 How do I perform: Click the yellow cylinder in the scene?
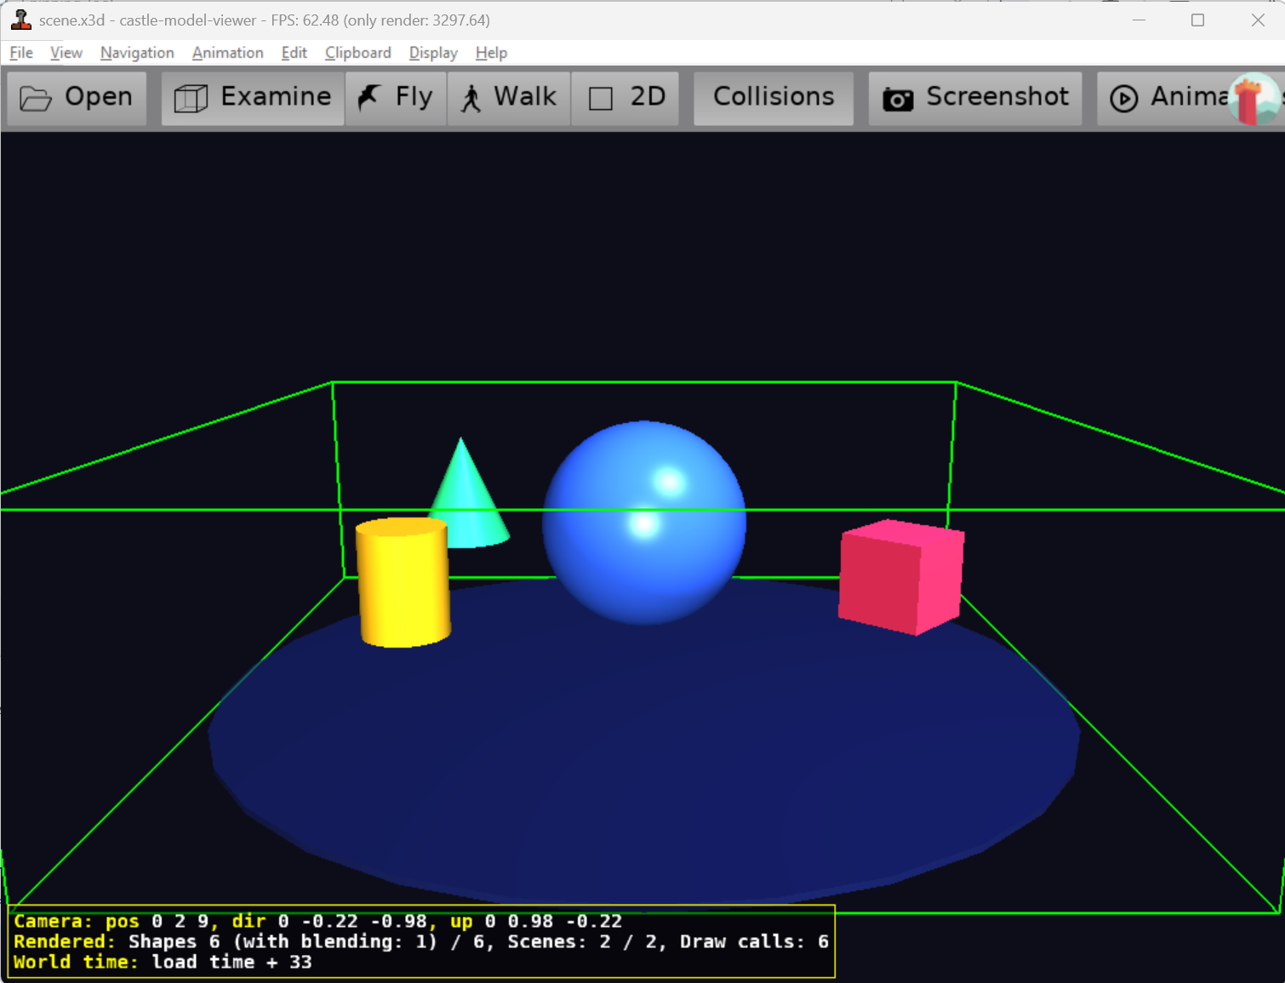click(x=403, y=583)
